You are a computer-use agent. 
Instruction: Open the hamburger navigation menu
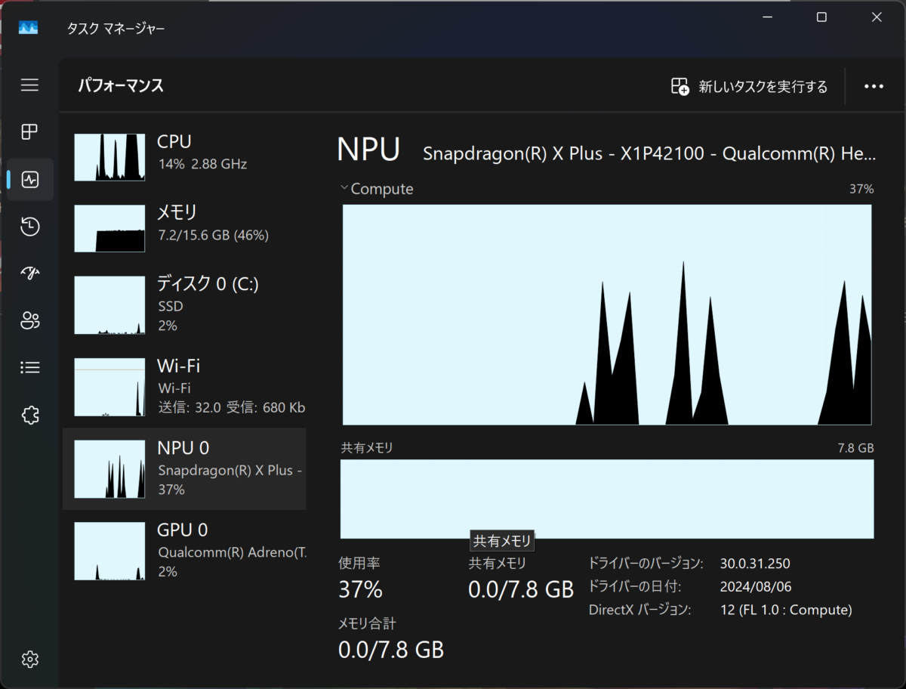[29, 85]
